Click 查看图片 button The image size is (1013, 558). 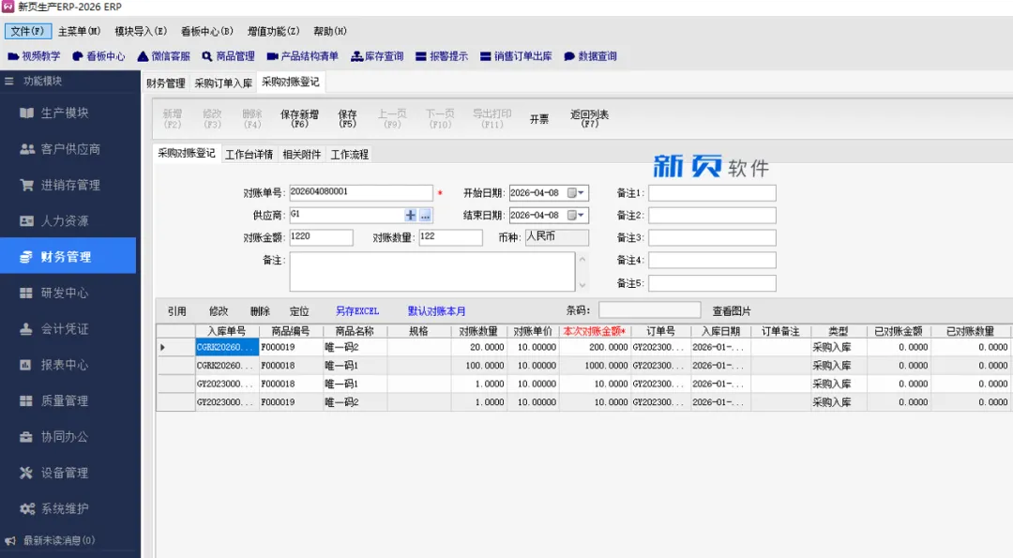pyautogui.click(x=732, y=311)
